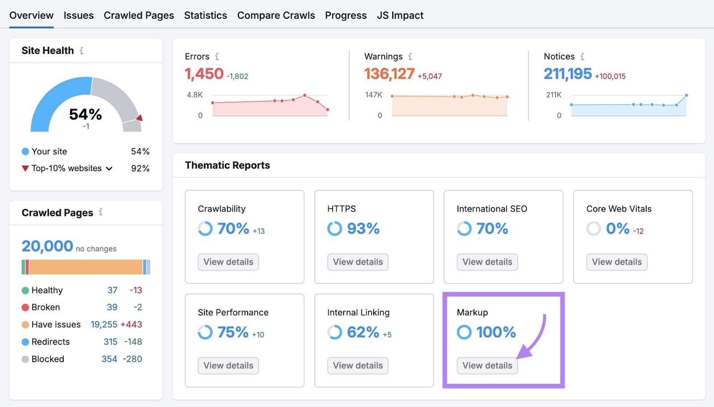Click View details under Internal Linking
The height and width of the screenshot is (407, 714).
click(x=357, y=366)
